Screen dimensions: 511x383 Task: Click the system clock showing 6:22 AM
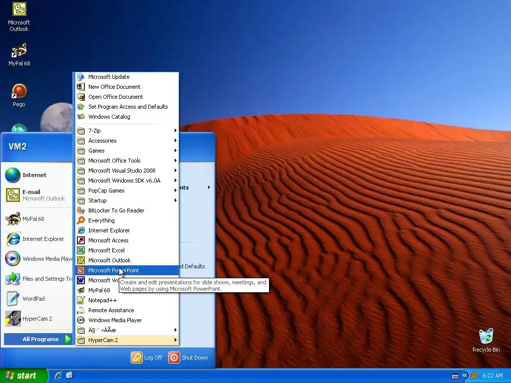coord(493,376)
